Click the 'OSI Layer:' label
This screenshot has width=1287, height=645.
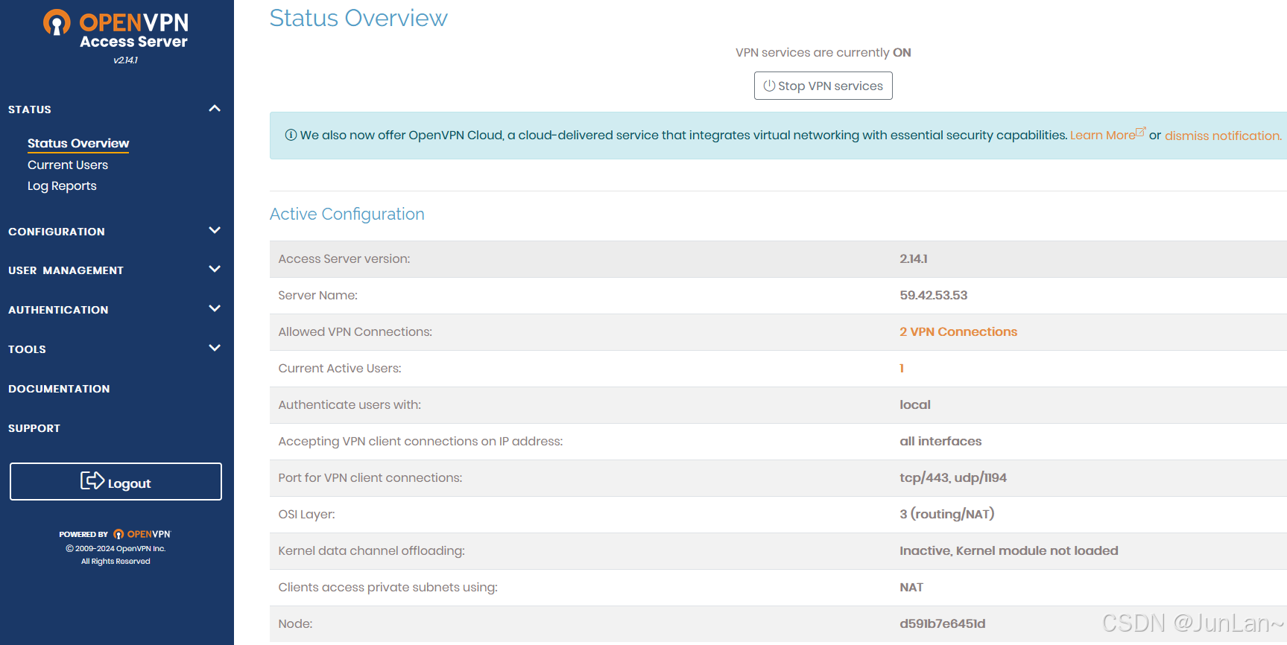pyautogui.click(x=306, y=514)
